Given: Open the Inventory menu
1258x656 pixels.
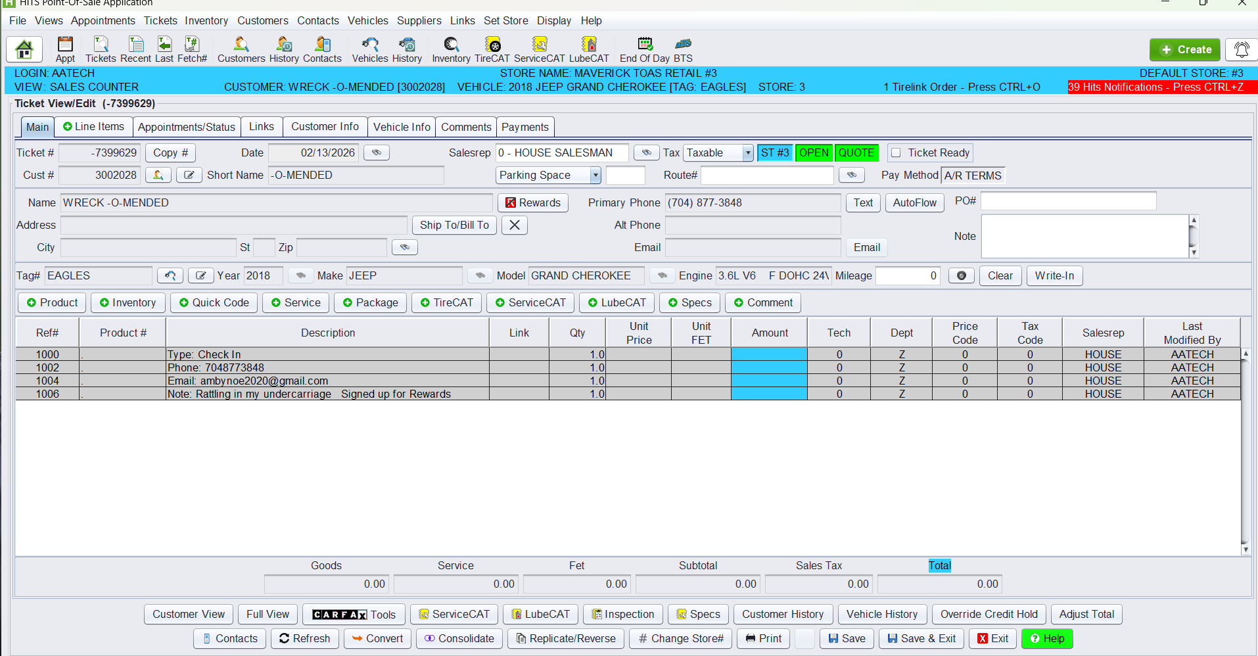Looking at the screenshot, I should (x=206, y=20).
